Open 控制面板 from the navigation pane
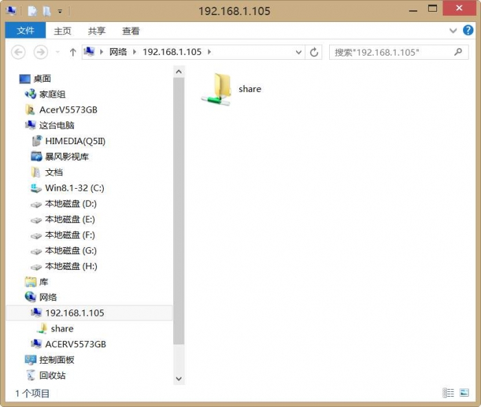This screenshot has width=481, height=407. pos(49,360)
